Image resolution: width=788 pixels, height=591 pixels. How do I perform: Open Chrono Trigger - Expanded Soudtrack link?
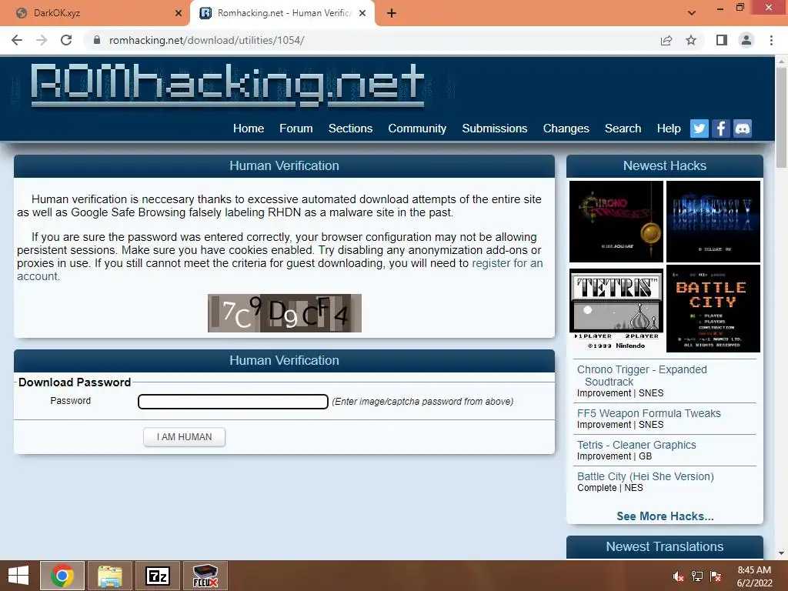pos(642,376)
